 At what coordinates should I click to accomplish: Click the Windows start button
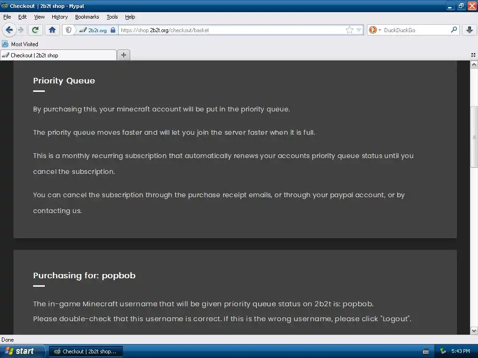point(22,351)
